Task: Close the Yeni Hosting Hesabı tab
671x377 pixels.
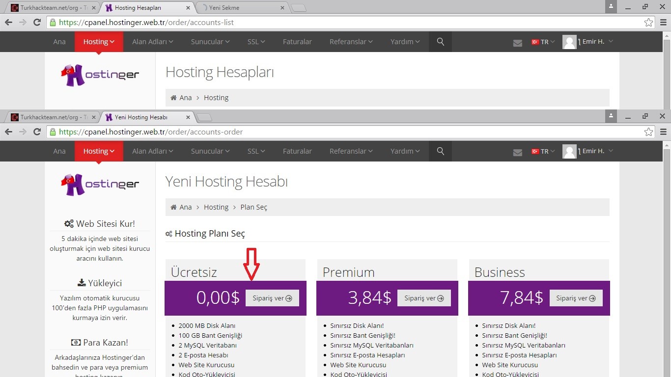Action: [188, 117]
